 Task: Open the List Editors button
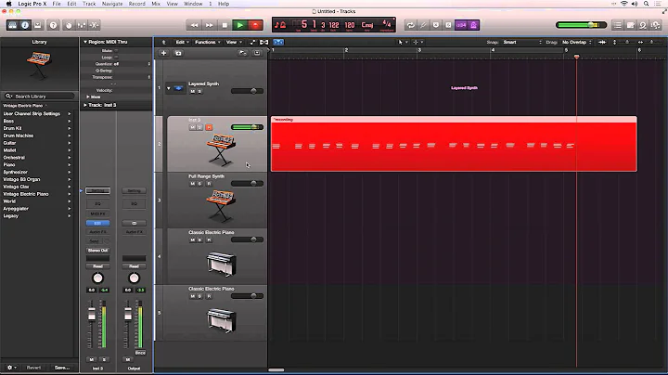coord(618,25)
